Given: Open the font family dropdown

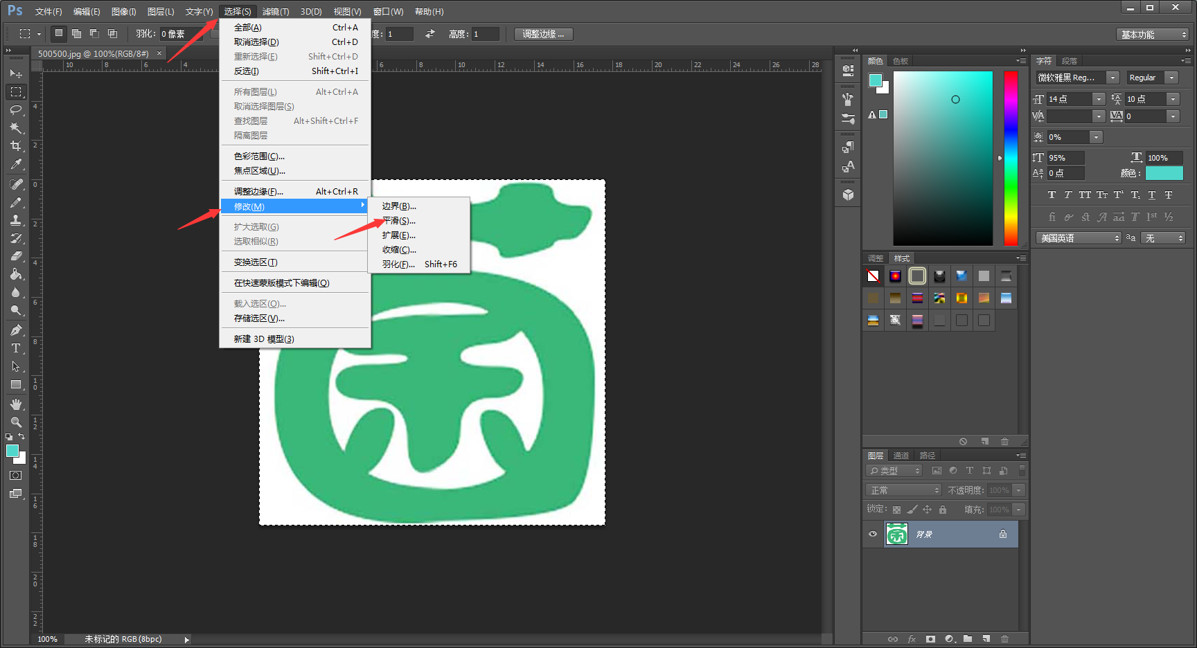Looking at the screenshot, I should tap(1112, 78).
